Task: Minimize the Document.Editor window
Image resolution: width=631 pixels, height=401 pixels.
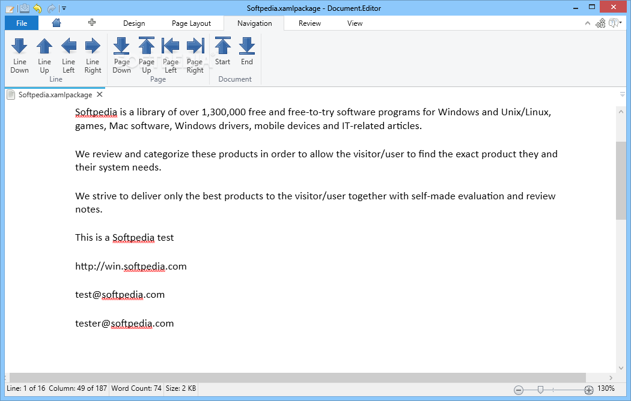Action: click(x=576, y=8)
